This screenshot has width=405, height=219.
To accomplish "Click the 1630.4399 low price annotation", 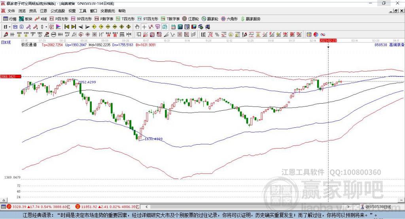I will [154, 139].
